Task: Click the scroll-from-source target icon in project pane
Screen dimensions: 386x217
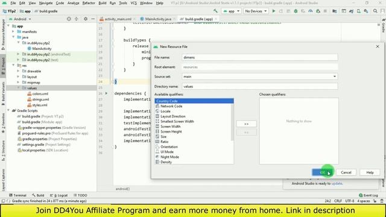Action: tap(69, 19)
